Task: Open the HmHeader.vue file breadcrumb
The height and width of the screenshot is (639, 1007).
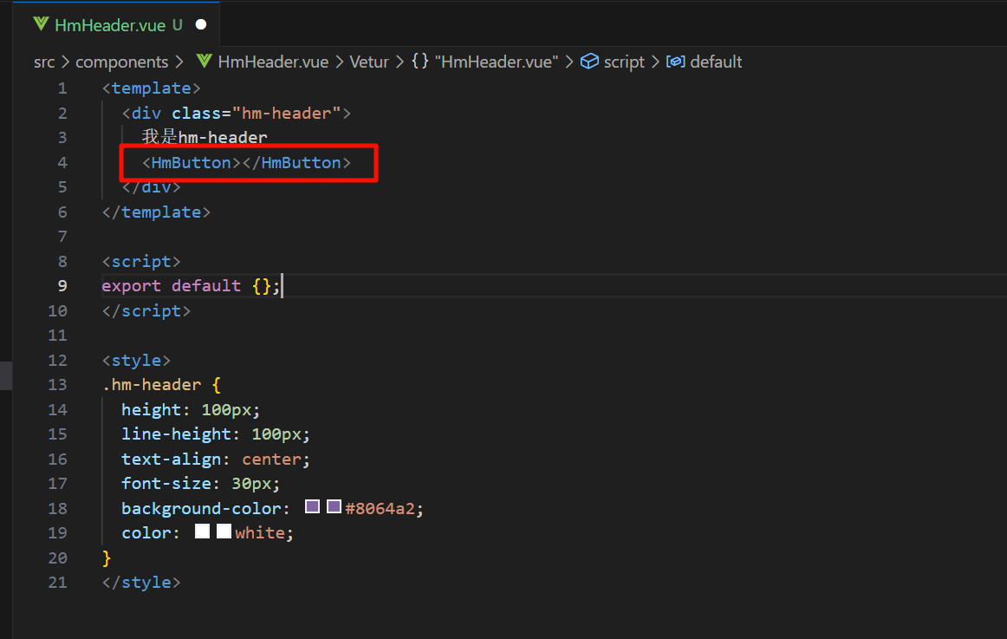Action: pyautogui.click(x=273, y=62)
